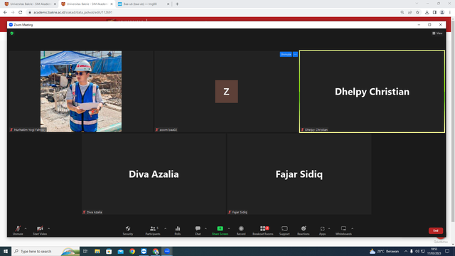
Task: Open Windows Start menu
Action: pos(6,251)
